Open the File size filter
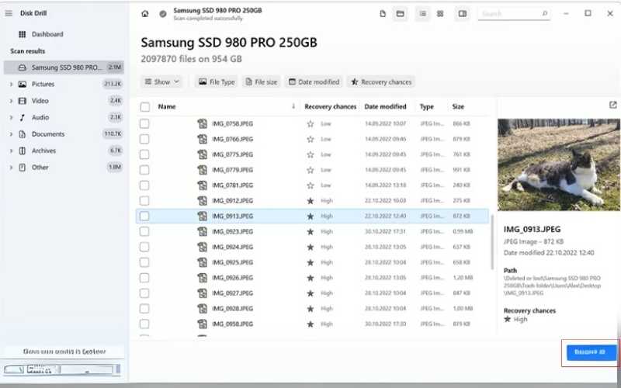 262,82
